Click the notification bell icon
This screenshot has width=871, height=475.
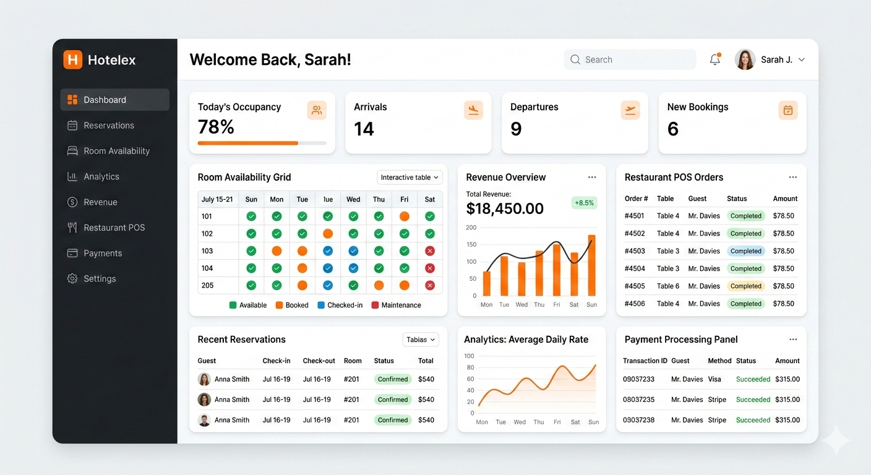714,59
